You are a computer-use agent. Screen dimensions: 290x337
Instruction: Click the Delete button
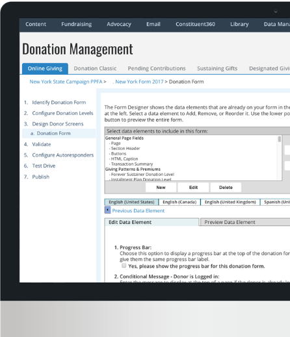coord(226,188)
